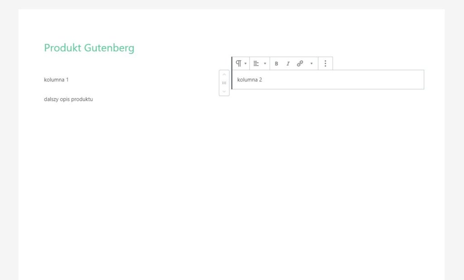Click the text alignment icon

tap(256, 64)
